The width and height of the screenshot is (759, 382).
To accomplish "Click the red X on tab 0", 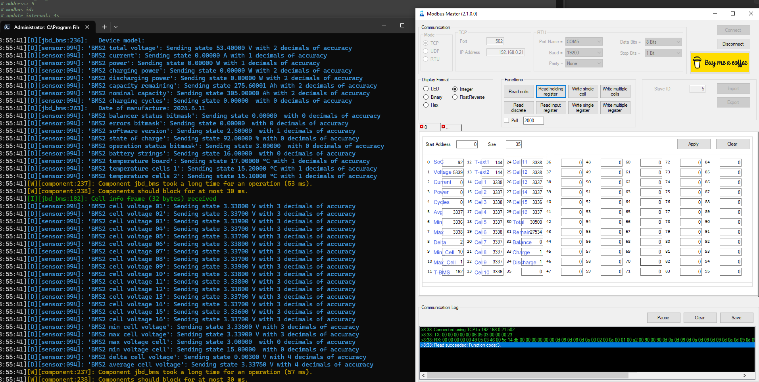I will pos(422,127).
